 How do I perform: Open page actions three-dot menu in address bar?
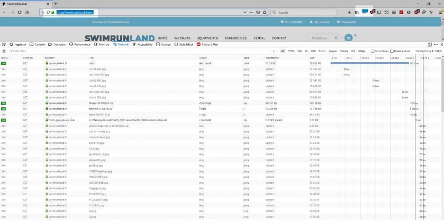251,12
